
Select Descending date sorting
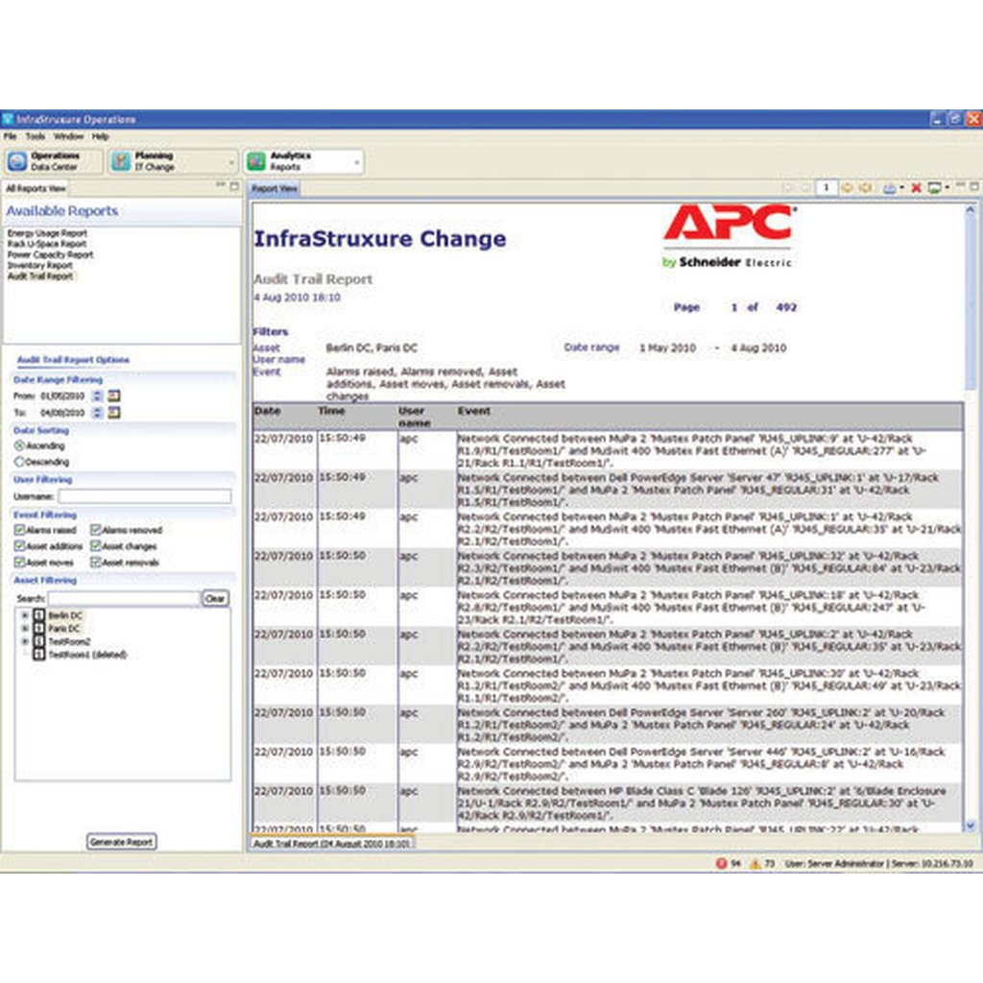tap(19, 462)
